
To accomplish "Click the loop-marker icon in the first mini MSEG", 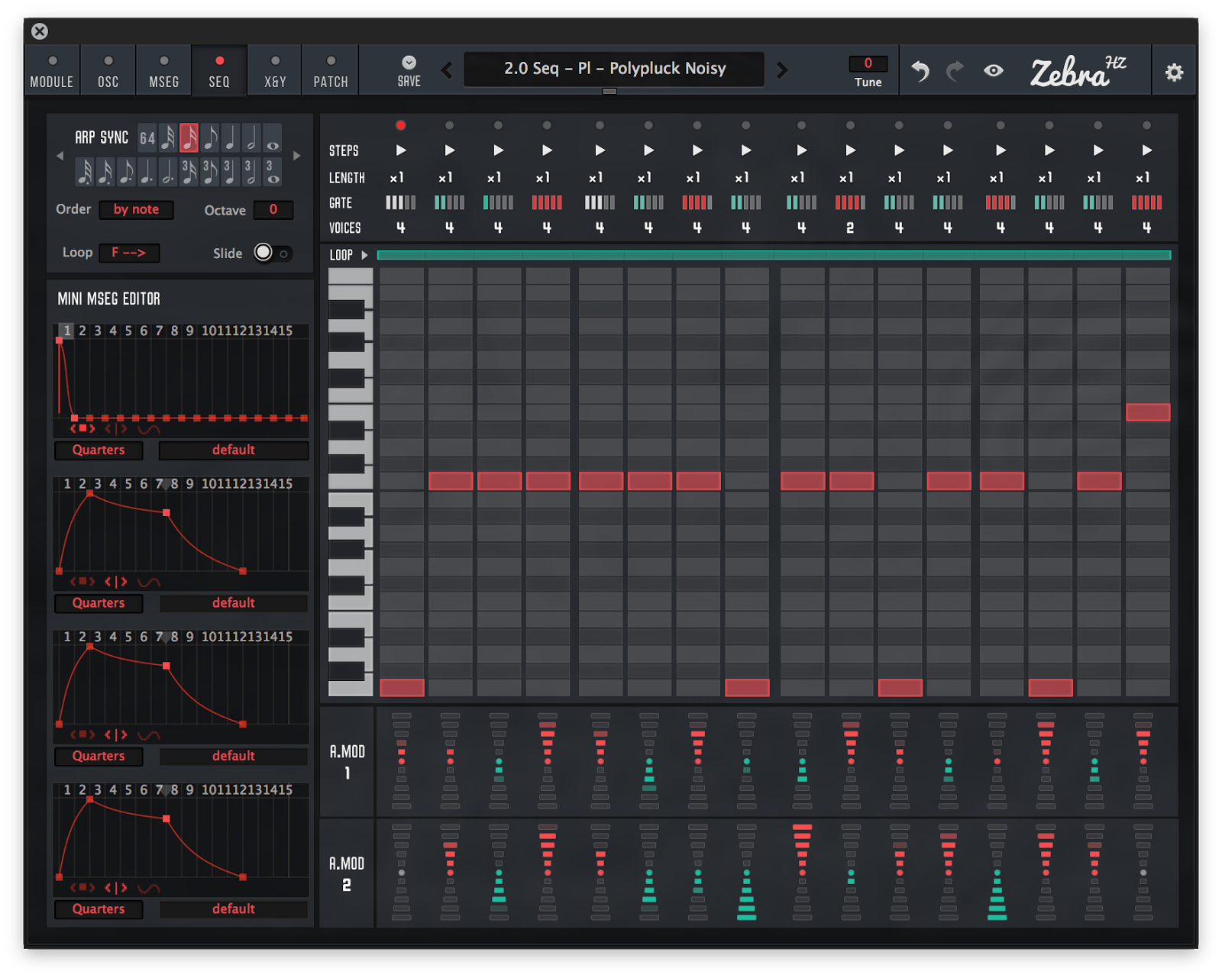I will click(116, 428).
